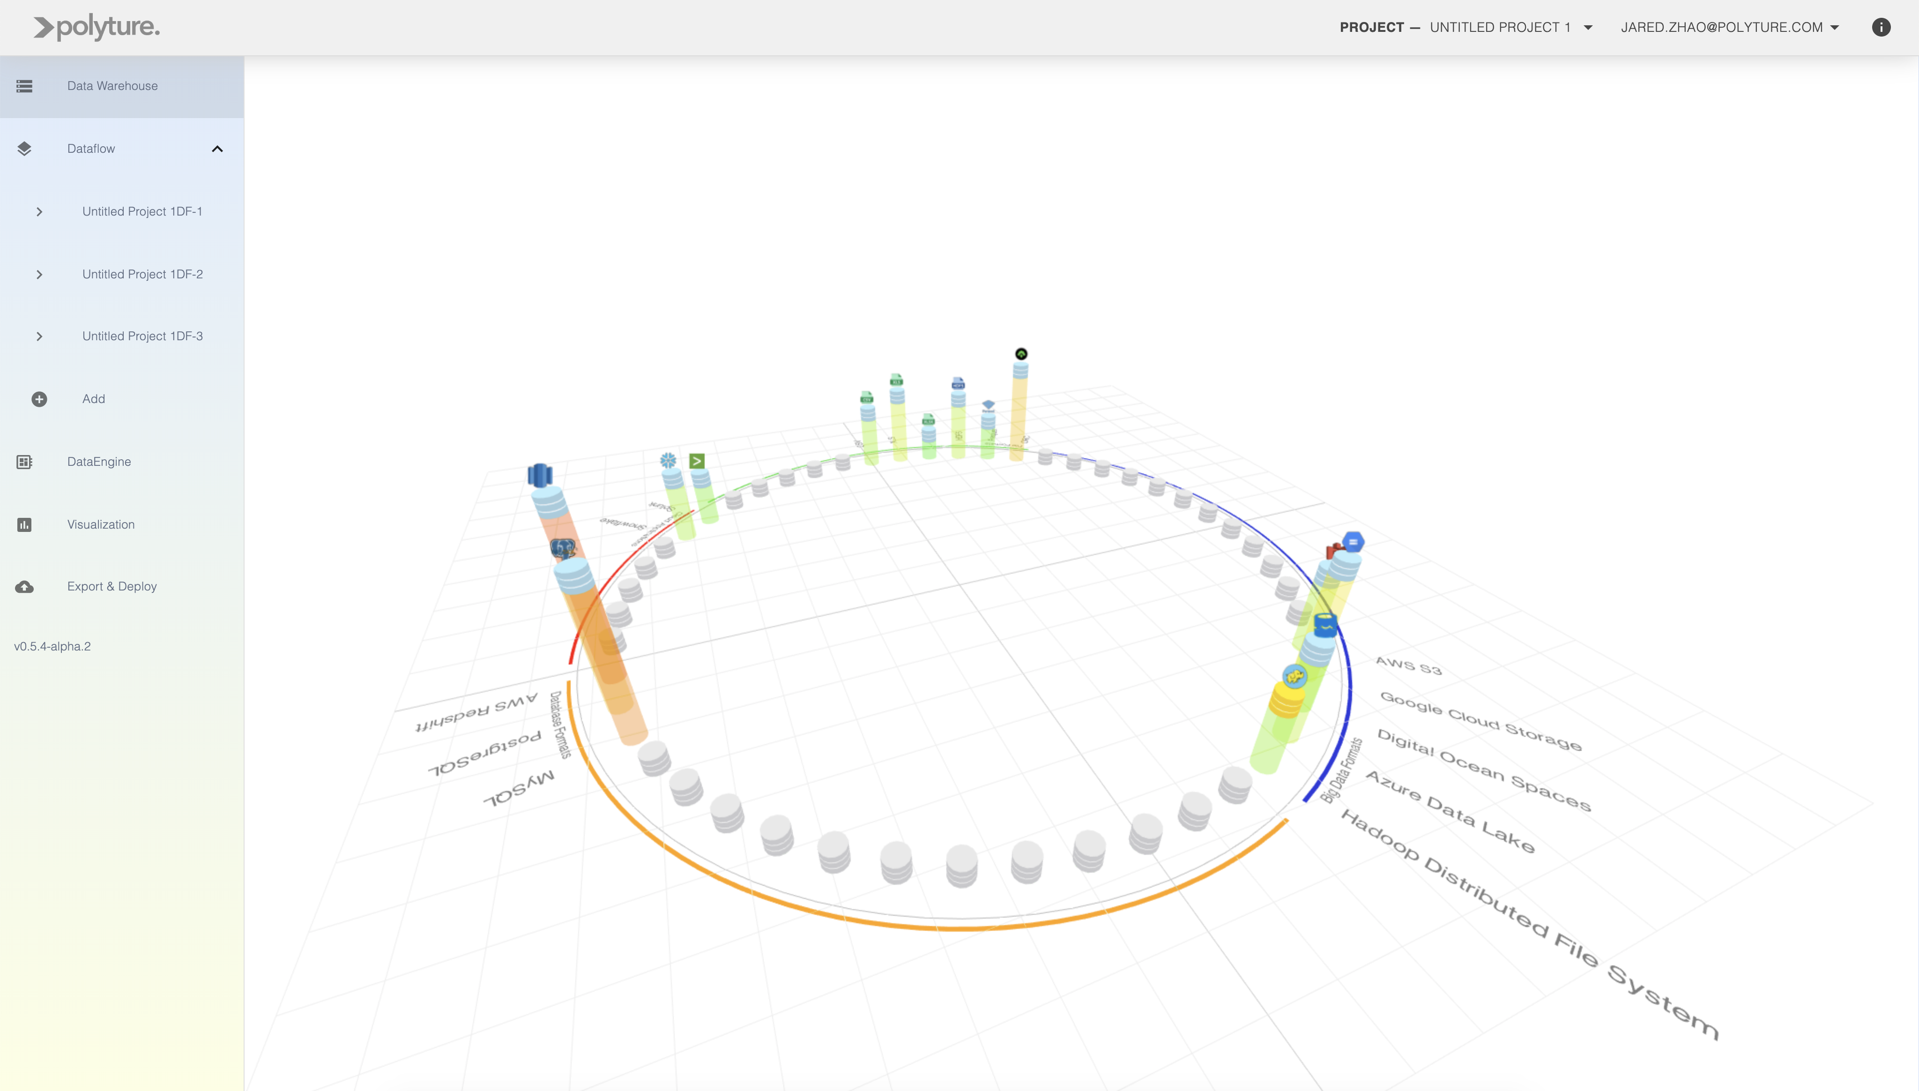Select the Data Warehouse stack icon
The width and height of the screenshot is (1919, 1091).
click(x=24, y=86)
